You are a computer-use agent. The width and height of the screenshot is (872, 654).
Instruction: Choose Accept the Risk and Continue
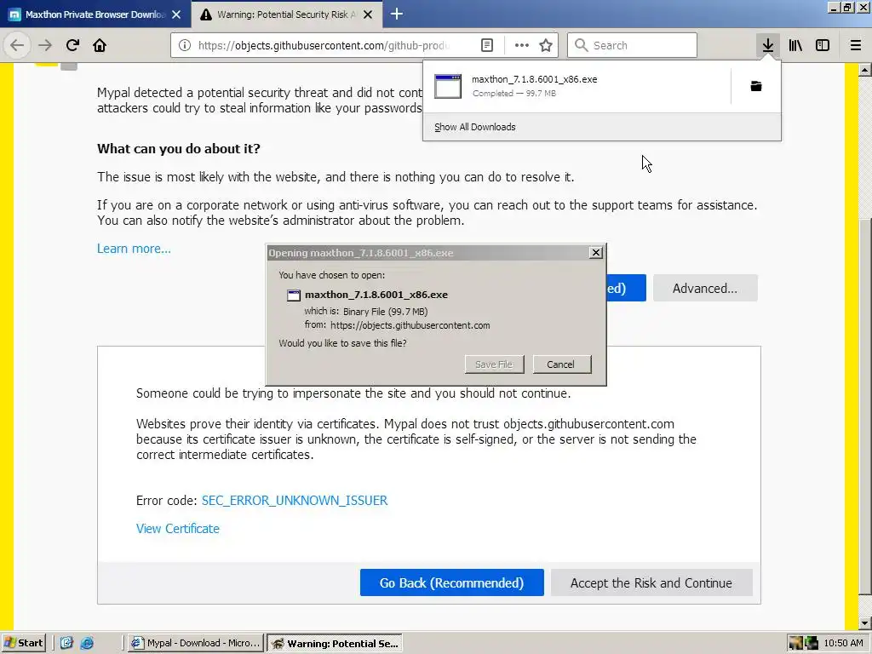(651, 582)
